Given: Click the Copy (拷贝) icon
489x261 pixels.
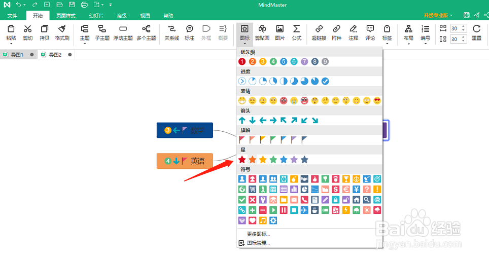Looking at the screenshot, I should pos(45,29).
